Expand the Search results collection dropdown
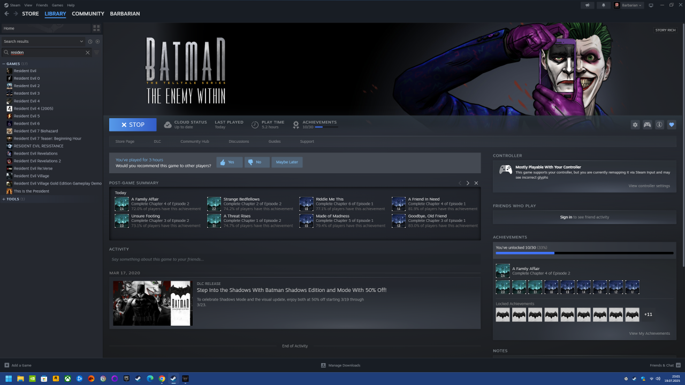Viewport: 685px width, 385px height. [x=81, y=41]
